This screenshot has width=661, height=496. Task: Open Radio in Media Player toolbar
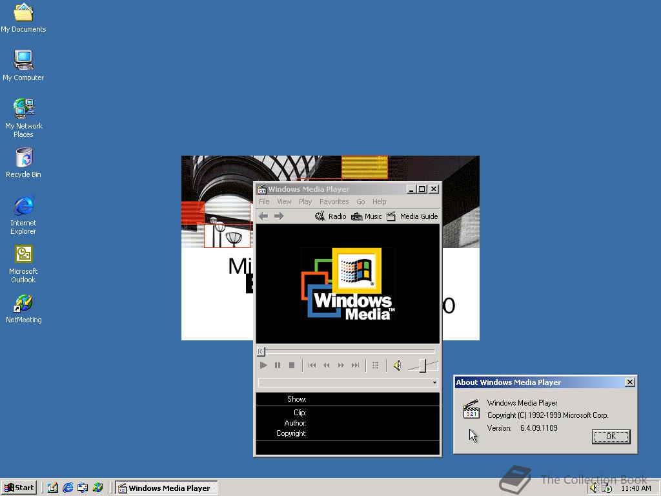pos(330,216)
